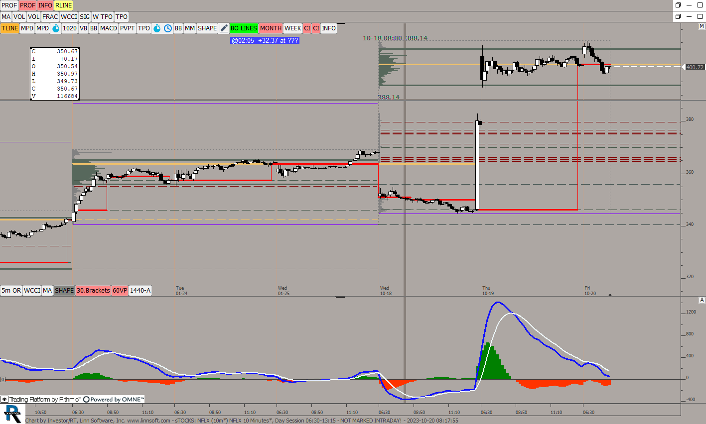The width and height of the screenshot is (706, 424).
Task: Click the CI button next to the white INFO
Action: coord(316,28)
